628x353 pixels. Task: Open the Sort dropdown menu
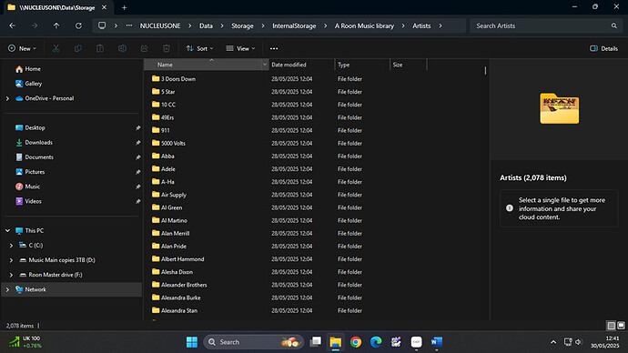tap(199, 48)
